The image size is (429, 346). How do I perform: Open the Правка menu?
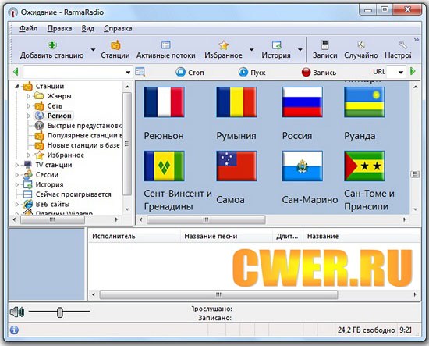(x=59, y=28)
